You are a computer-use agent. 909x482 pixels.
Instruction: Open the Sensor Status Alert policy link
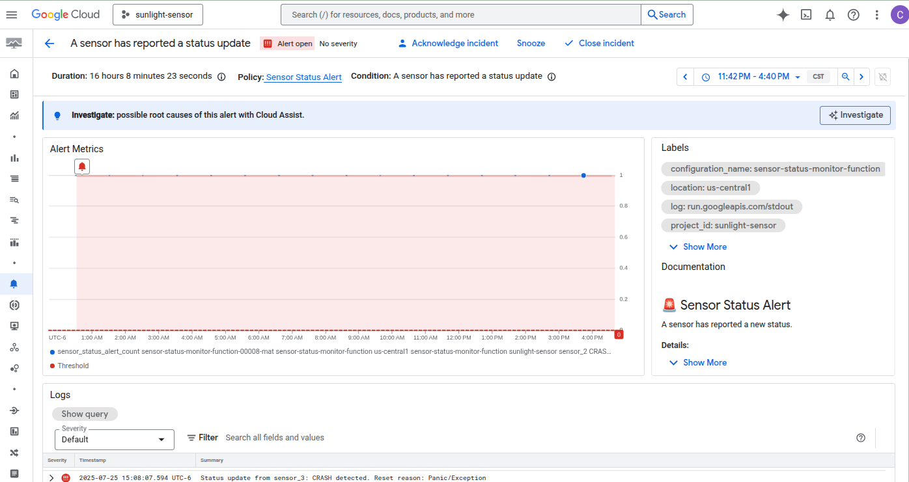tap(303, 77)
